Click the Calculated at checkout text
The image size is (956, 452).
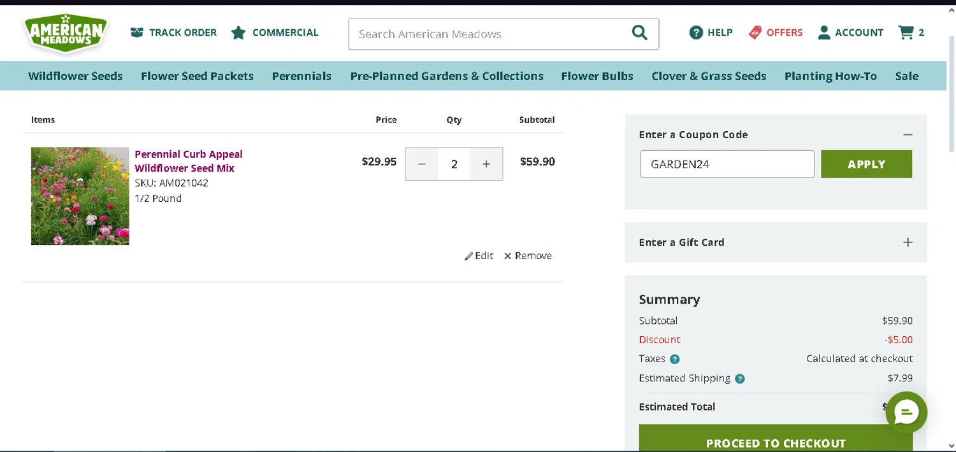click(x=859, y=359)
